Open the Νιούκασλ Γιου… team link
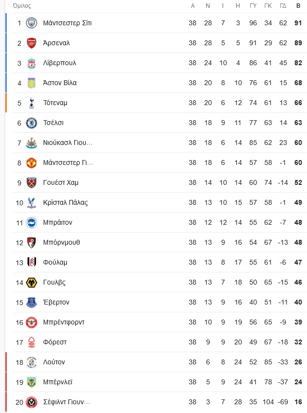The image size is (307, 413). (68, 143)
